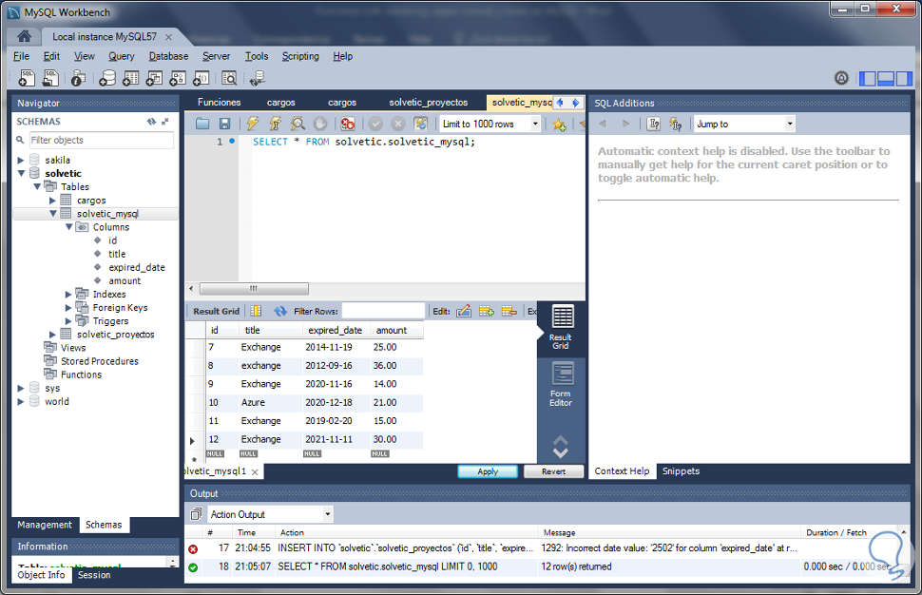Screen dimensions: 922x595
Task: Toggle the left sidebar panel visibility
Action: (x=867, y=78)
